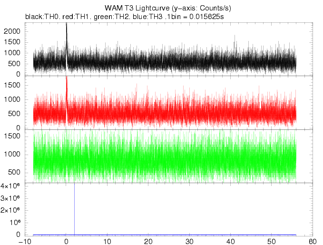Click the -10 label on the time axis

tap(25, 242)
